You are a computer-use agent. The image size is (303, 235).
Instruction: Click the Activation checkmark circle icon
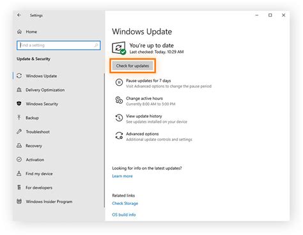pos(19,159)
